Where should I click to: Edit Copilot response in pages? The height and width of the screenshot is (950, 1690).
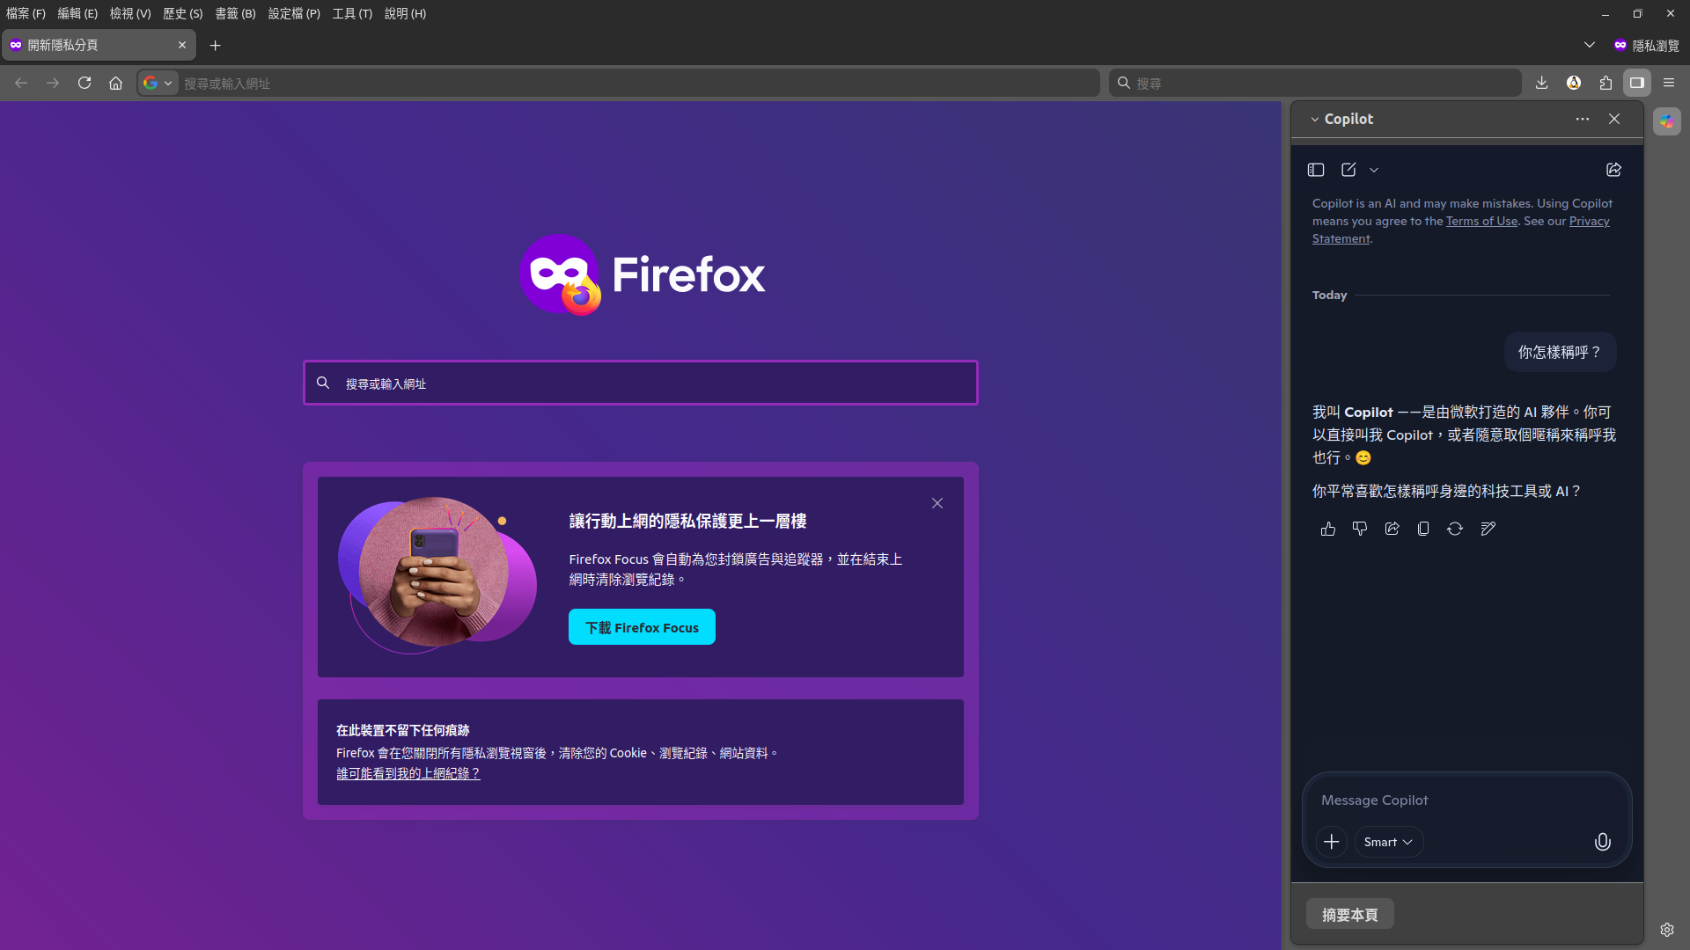point(1488,529)
